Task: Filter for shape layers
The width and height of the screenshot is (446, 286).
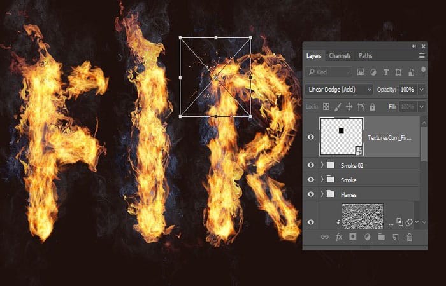Action: click(398, 72)
